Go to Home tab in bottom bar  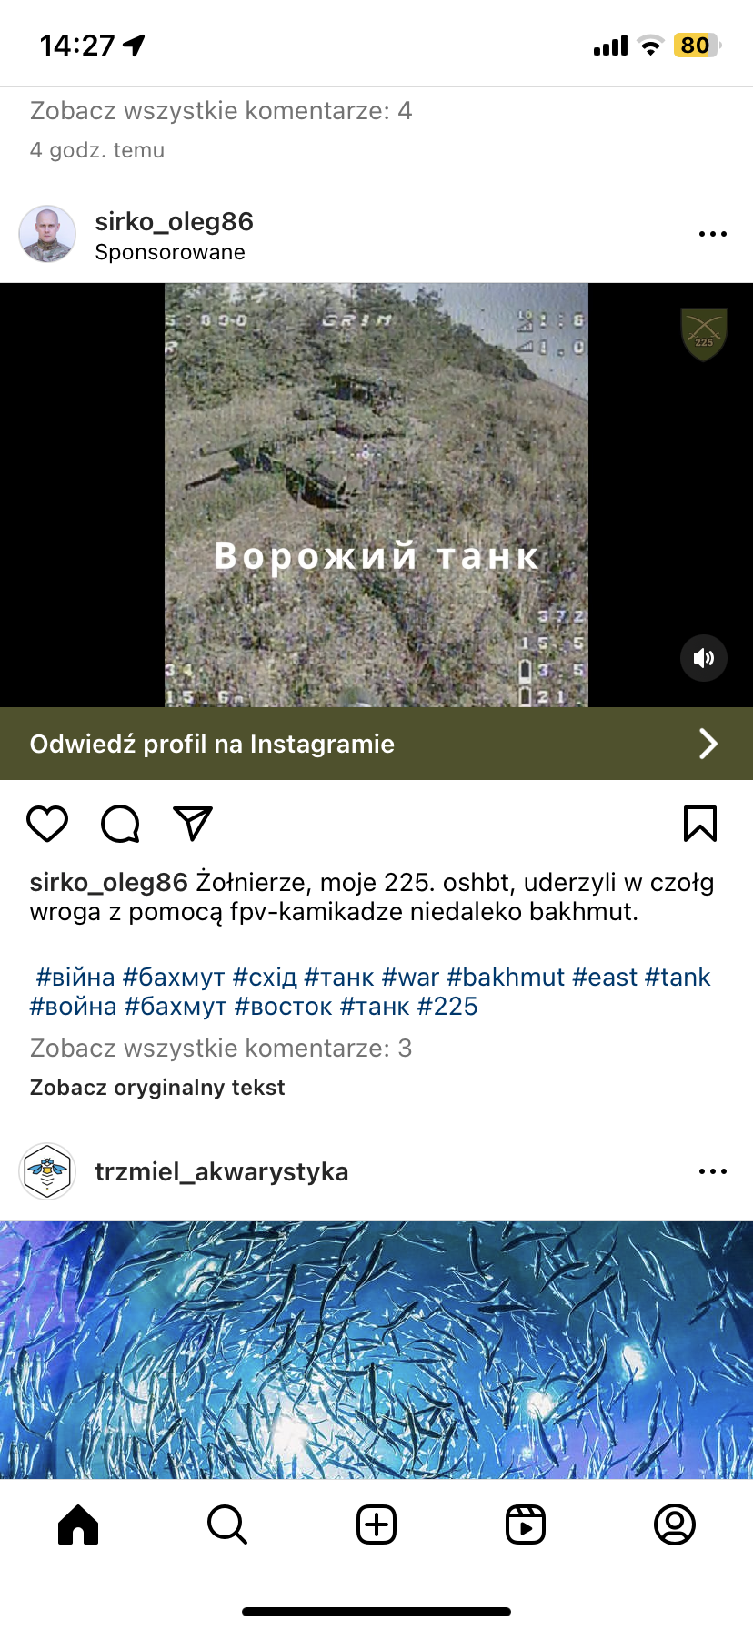click(78, 1525)
